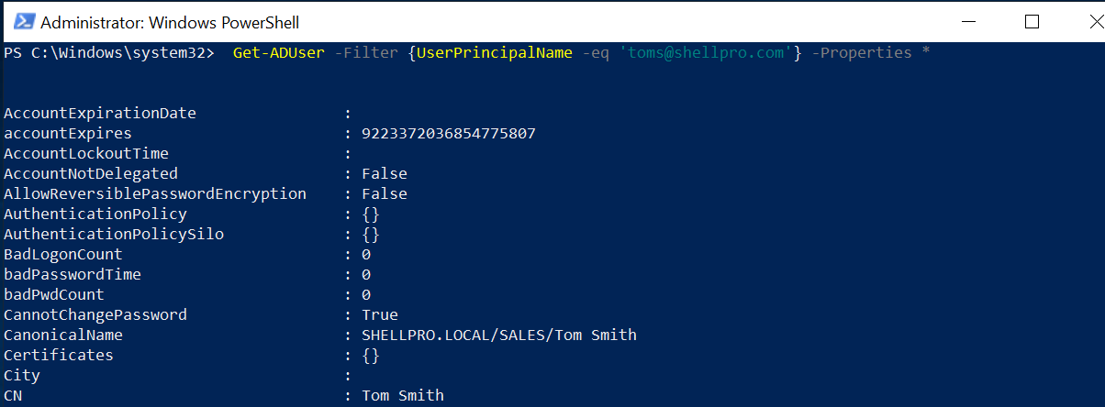Select the UserPrincipalName text in the filter
1105x407 pixels.
click(x=494, y=53)
